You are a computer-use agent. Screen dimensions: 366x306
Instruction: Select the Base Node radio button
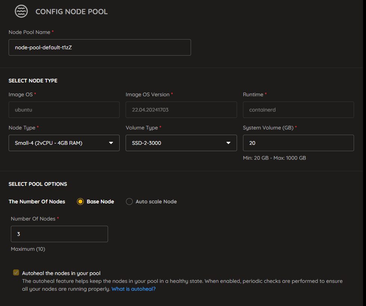point(80,202)
